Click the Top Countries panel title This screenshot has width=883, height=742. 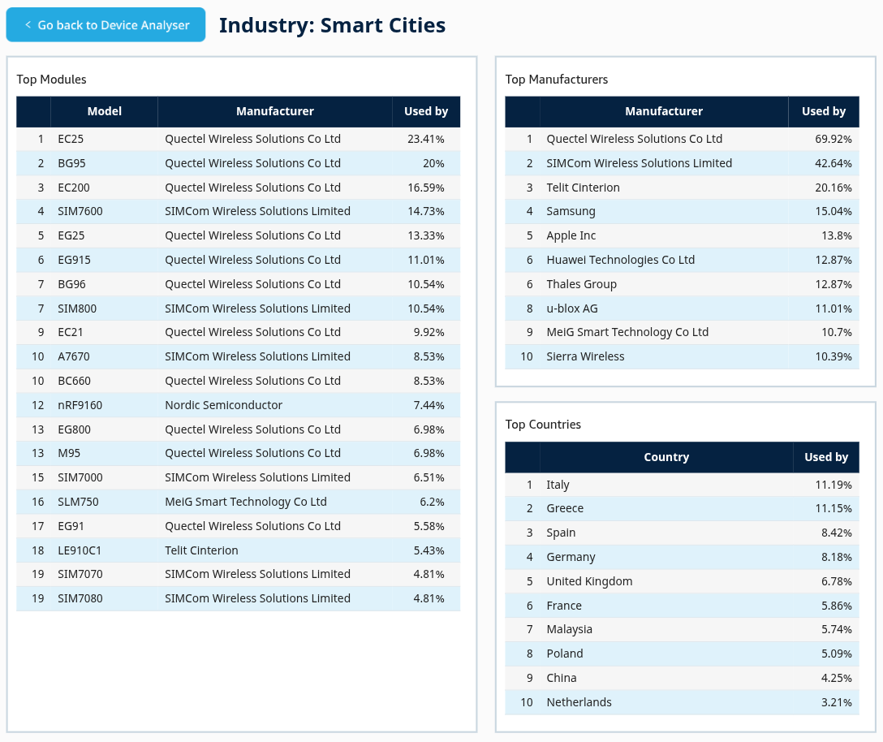coord(543,425)
